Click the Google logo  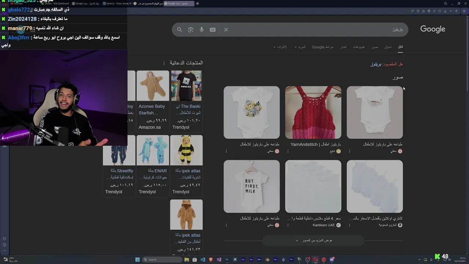click(433, 29)
